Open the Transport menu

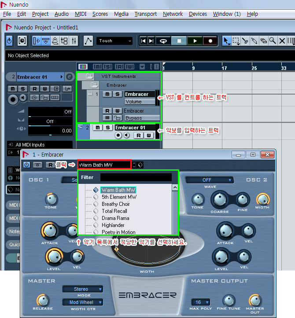[x=146, y=14]
